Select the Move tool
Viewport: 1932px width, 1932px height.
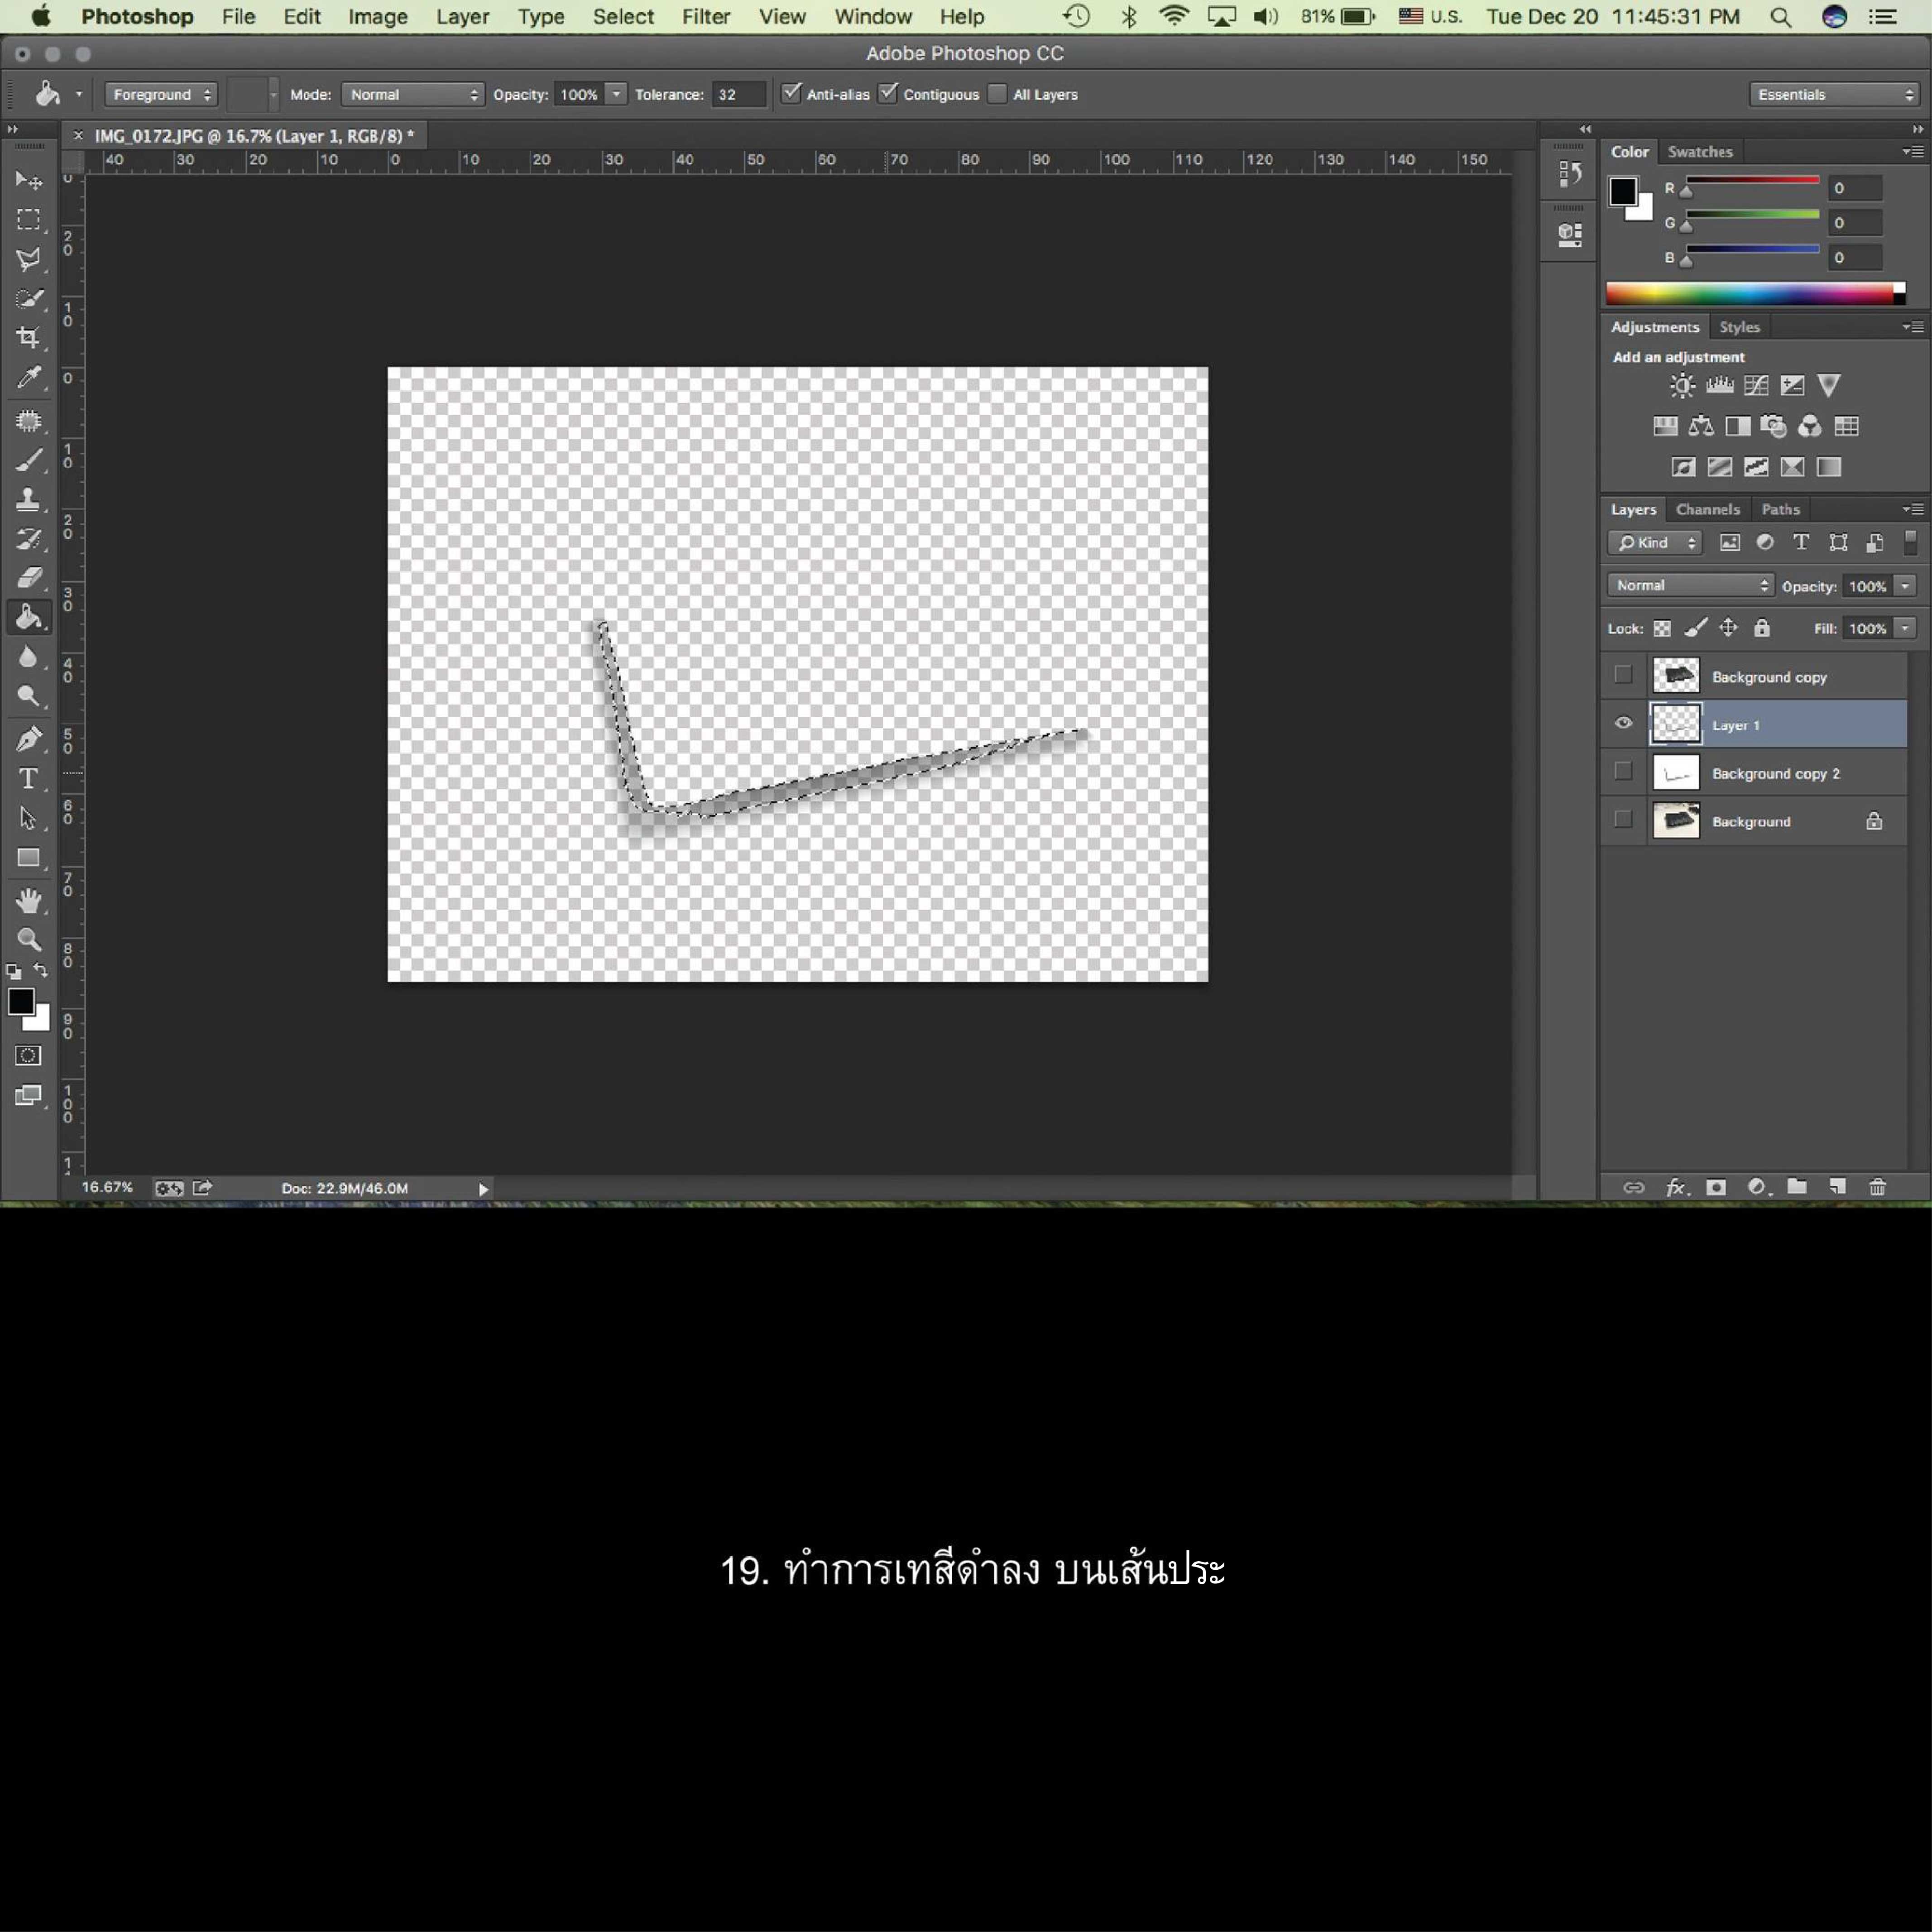click(28, 180)
